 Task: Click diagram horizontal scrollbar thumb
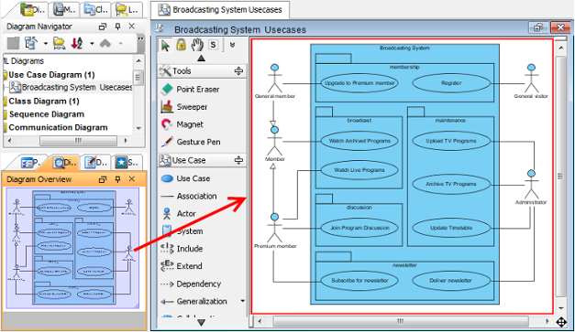click(x=401, y=321)
